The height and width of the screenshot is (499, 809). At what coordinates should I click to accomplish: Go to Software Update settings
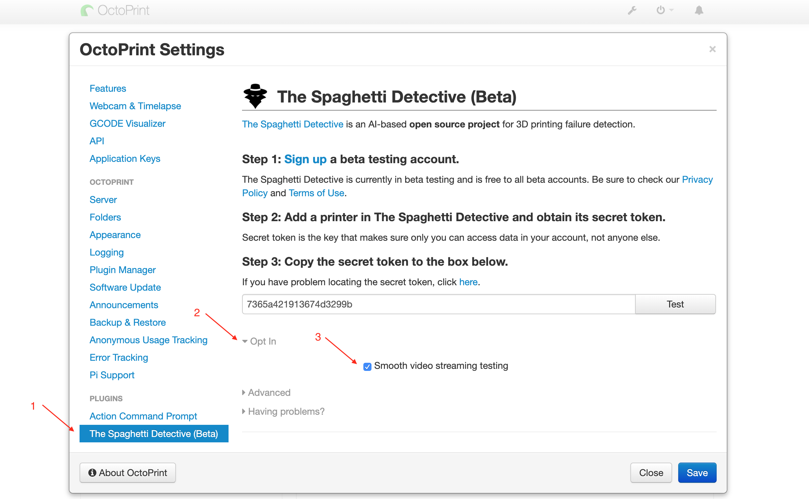[125, 287]
